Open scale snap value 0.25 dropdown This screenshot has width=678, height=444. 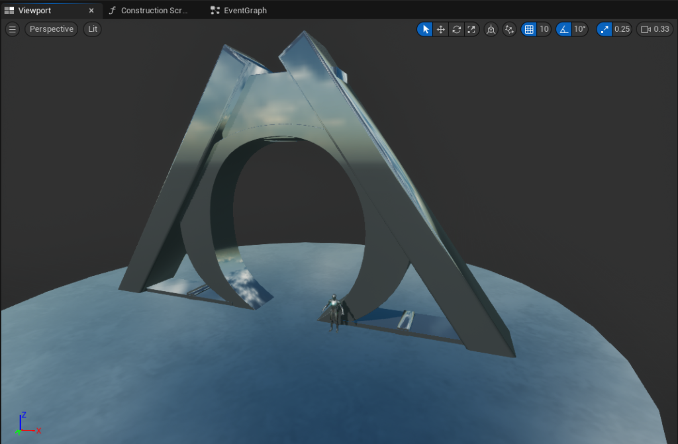coord(622,29)
